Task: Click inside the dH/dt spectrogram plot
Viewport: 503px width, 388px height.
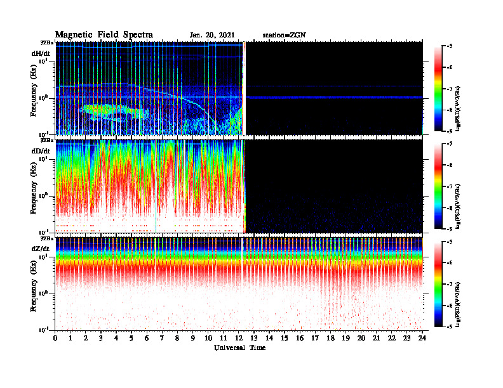Action: [x=239, y=88]
